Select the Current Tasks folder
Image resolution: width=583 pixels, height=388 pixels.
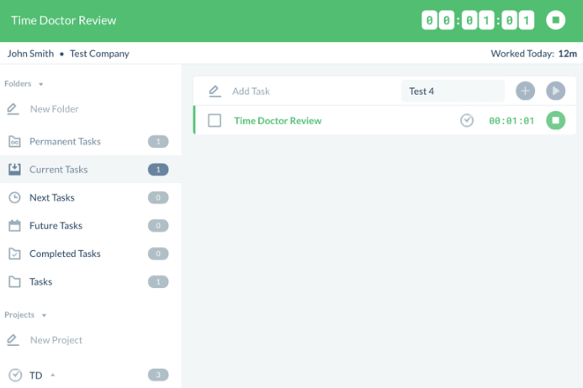(x=90, y=170)
